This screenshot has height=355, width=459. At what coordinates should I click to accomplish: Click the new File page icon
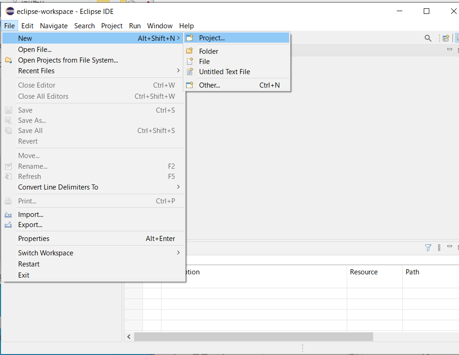pyautogui.click(x=190, y=61)
